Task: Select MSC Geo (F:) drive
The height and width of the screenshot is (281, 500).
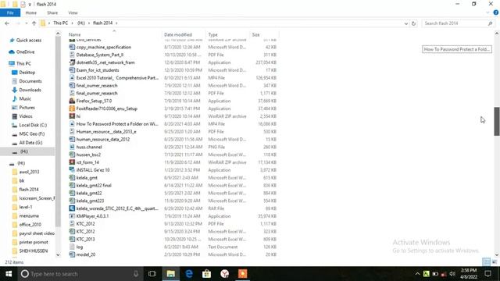Action: pyautogui.click(x=31, y=133)
